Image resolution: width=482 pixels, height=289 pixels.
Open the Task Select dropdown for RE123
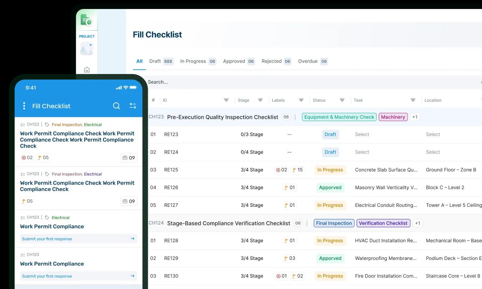coord(362,134)
